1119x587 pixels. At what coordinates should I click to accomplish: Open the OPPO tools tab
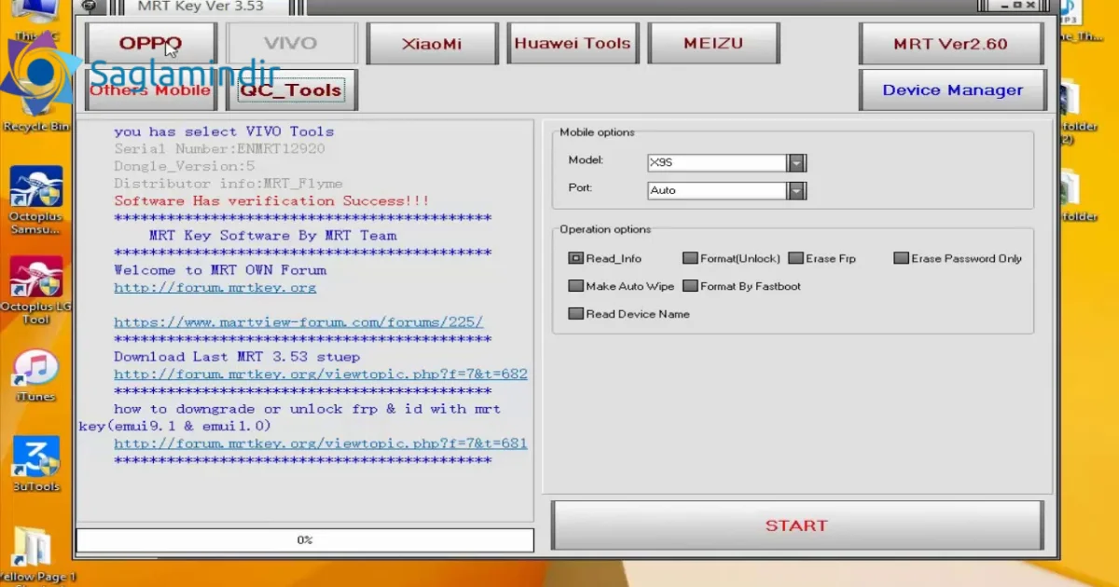click(150, 44)
